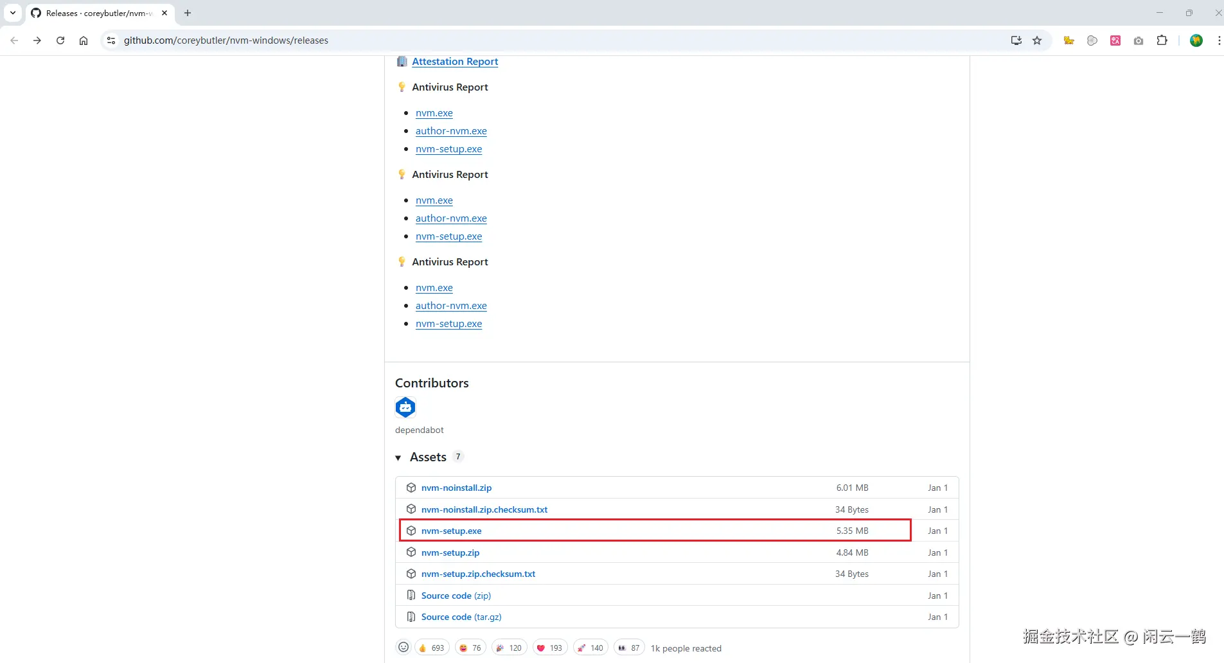The height and width of the screenshot is (663, 1224).
Task: Click the Contributors heading
Action: coord(432,383)
